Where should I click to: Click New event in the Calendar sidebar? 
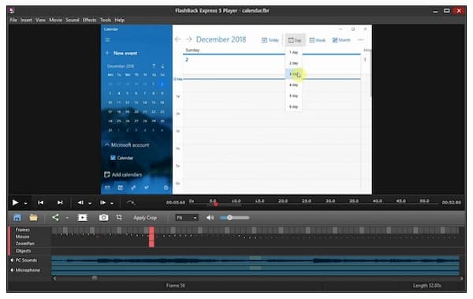click(121, 53)
